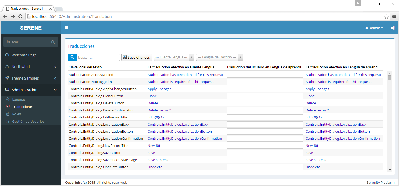Click the translation input for Authorization.AccessDenied
399x186 pixels.
[265, 75]
